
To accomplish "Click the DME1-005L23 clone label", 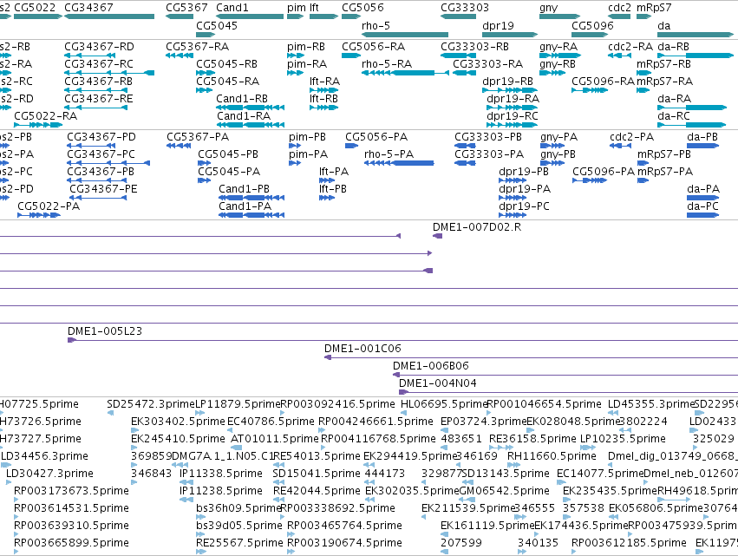I will tap(105, 331).
